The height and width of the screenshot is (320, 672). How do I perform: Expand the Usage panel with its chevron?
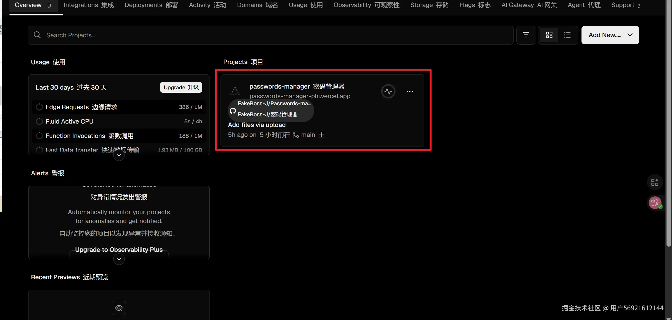pos(119,155)
